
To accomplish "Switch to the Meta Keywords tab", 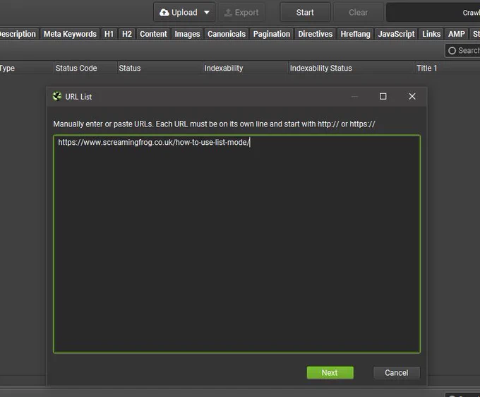I will coord(70,34).
